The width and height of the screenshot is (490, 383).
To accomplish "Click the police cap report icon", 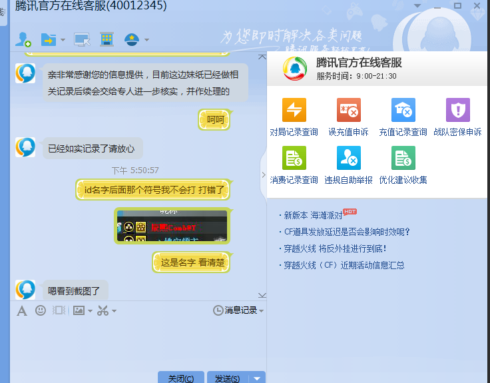I will [132, 40].
